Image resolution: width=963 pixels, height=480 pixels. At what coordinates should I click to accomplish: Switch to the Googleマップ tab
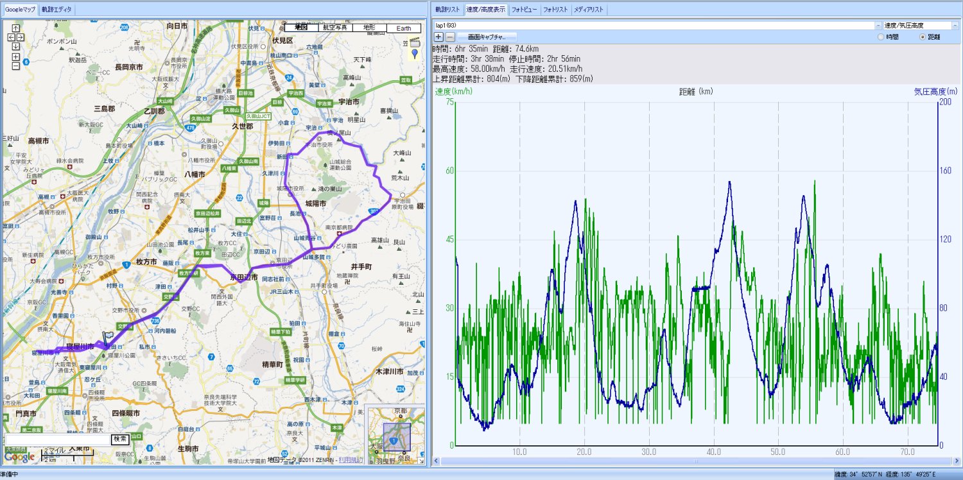(x=20, y=10)
